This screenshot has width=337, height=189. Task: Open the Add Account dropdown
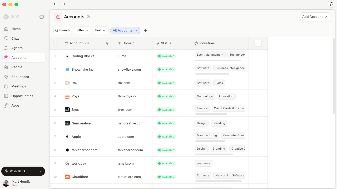[315, 17]
